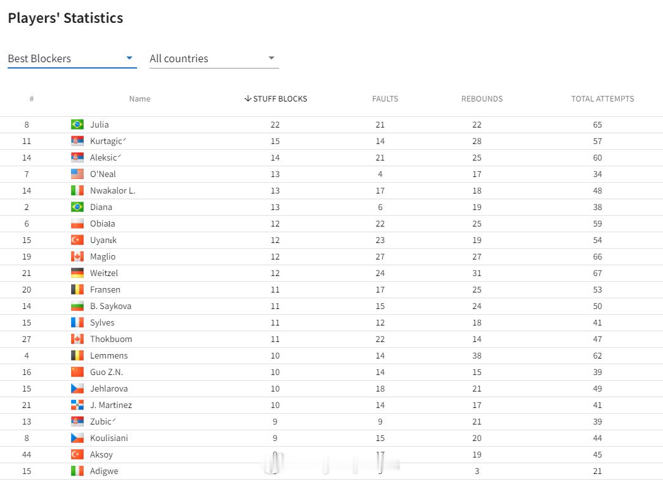663x481 pixels.
Task: Select player name Lemmens
Action: pos(108,355)
